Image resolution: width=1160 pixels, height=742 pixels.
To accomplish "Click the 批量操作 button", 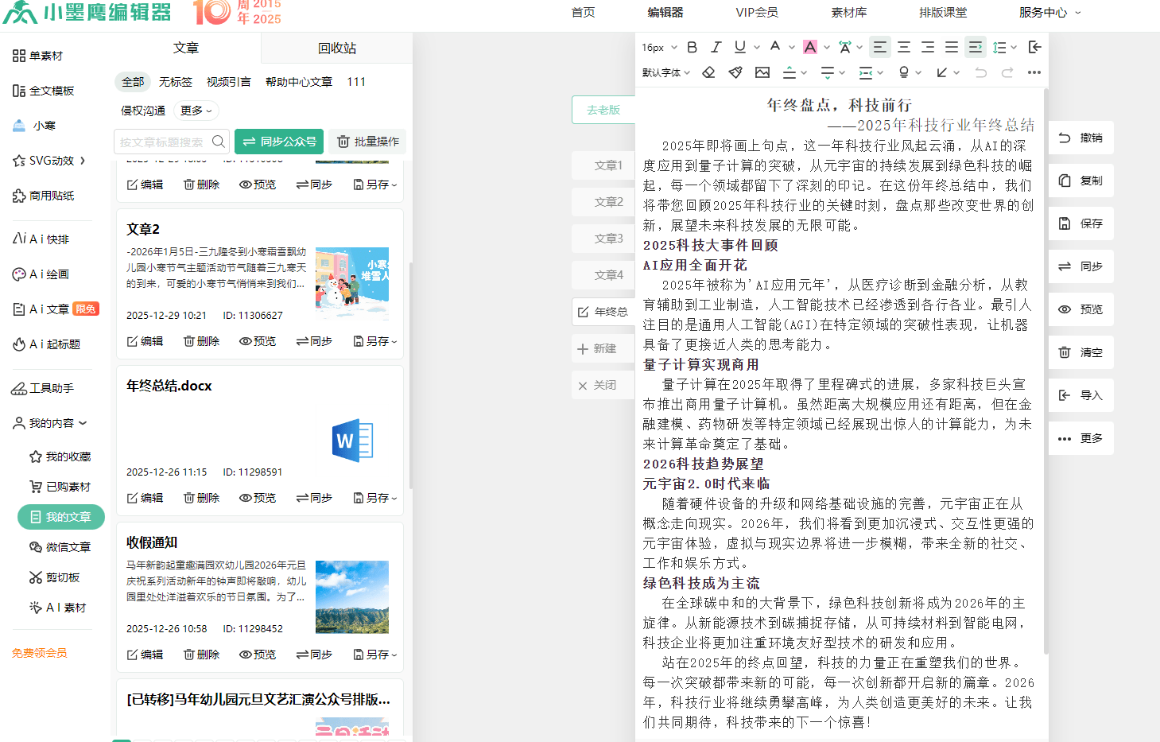I will (x=367, y=142).
